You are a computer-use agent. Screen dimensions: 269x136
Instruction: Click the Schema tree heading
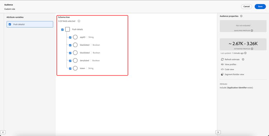pos(64,17)
